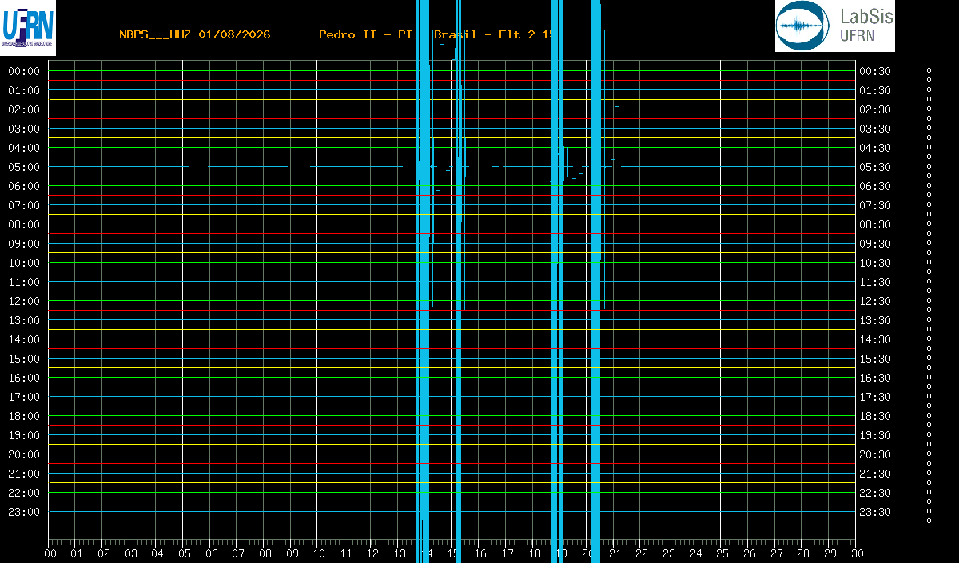Select the 07:00 hour label
Screen dimensions: 959x563
24,205
